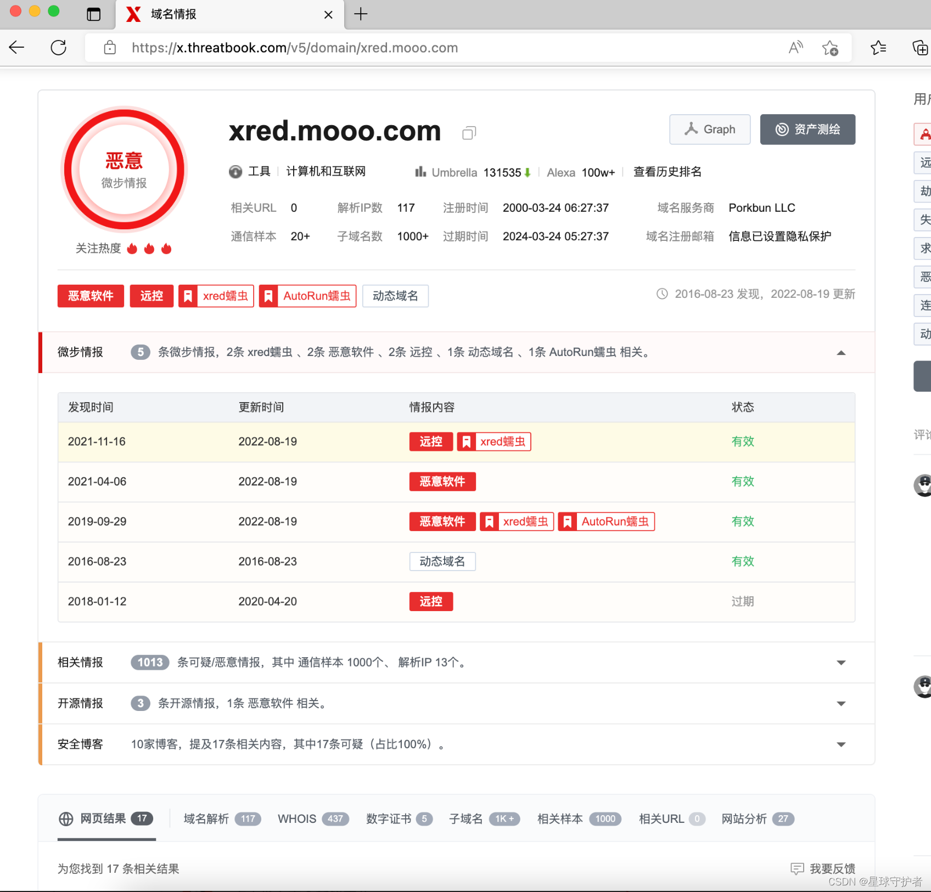Copy domain name xred.mooo.com icon

(469, 133)
